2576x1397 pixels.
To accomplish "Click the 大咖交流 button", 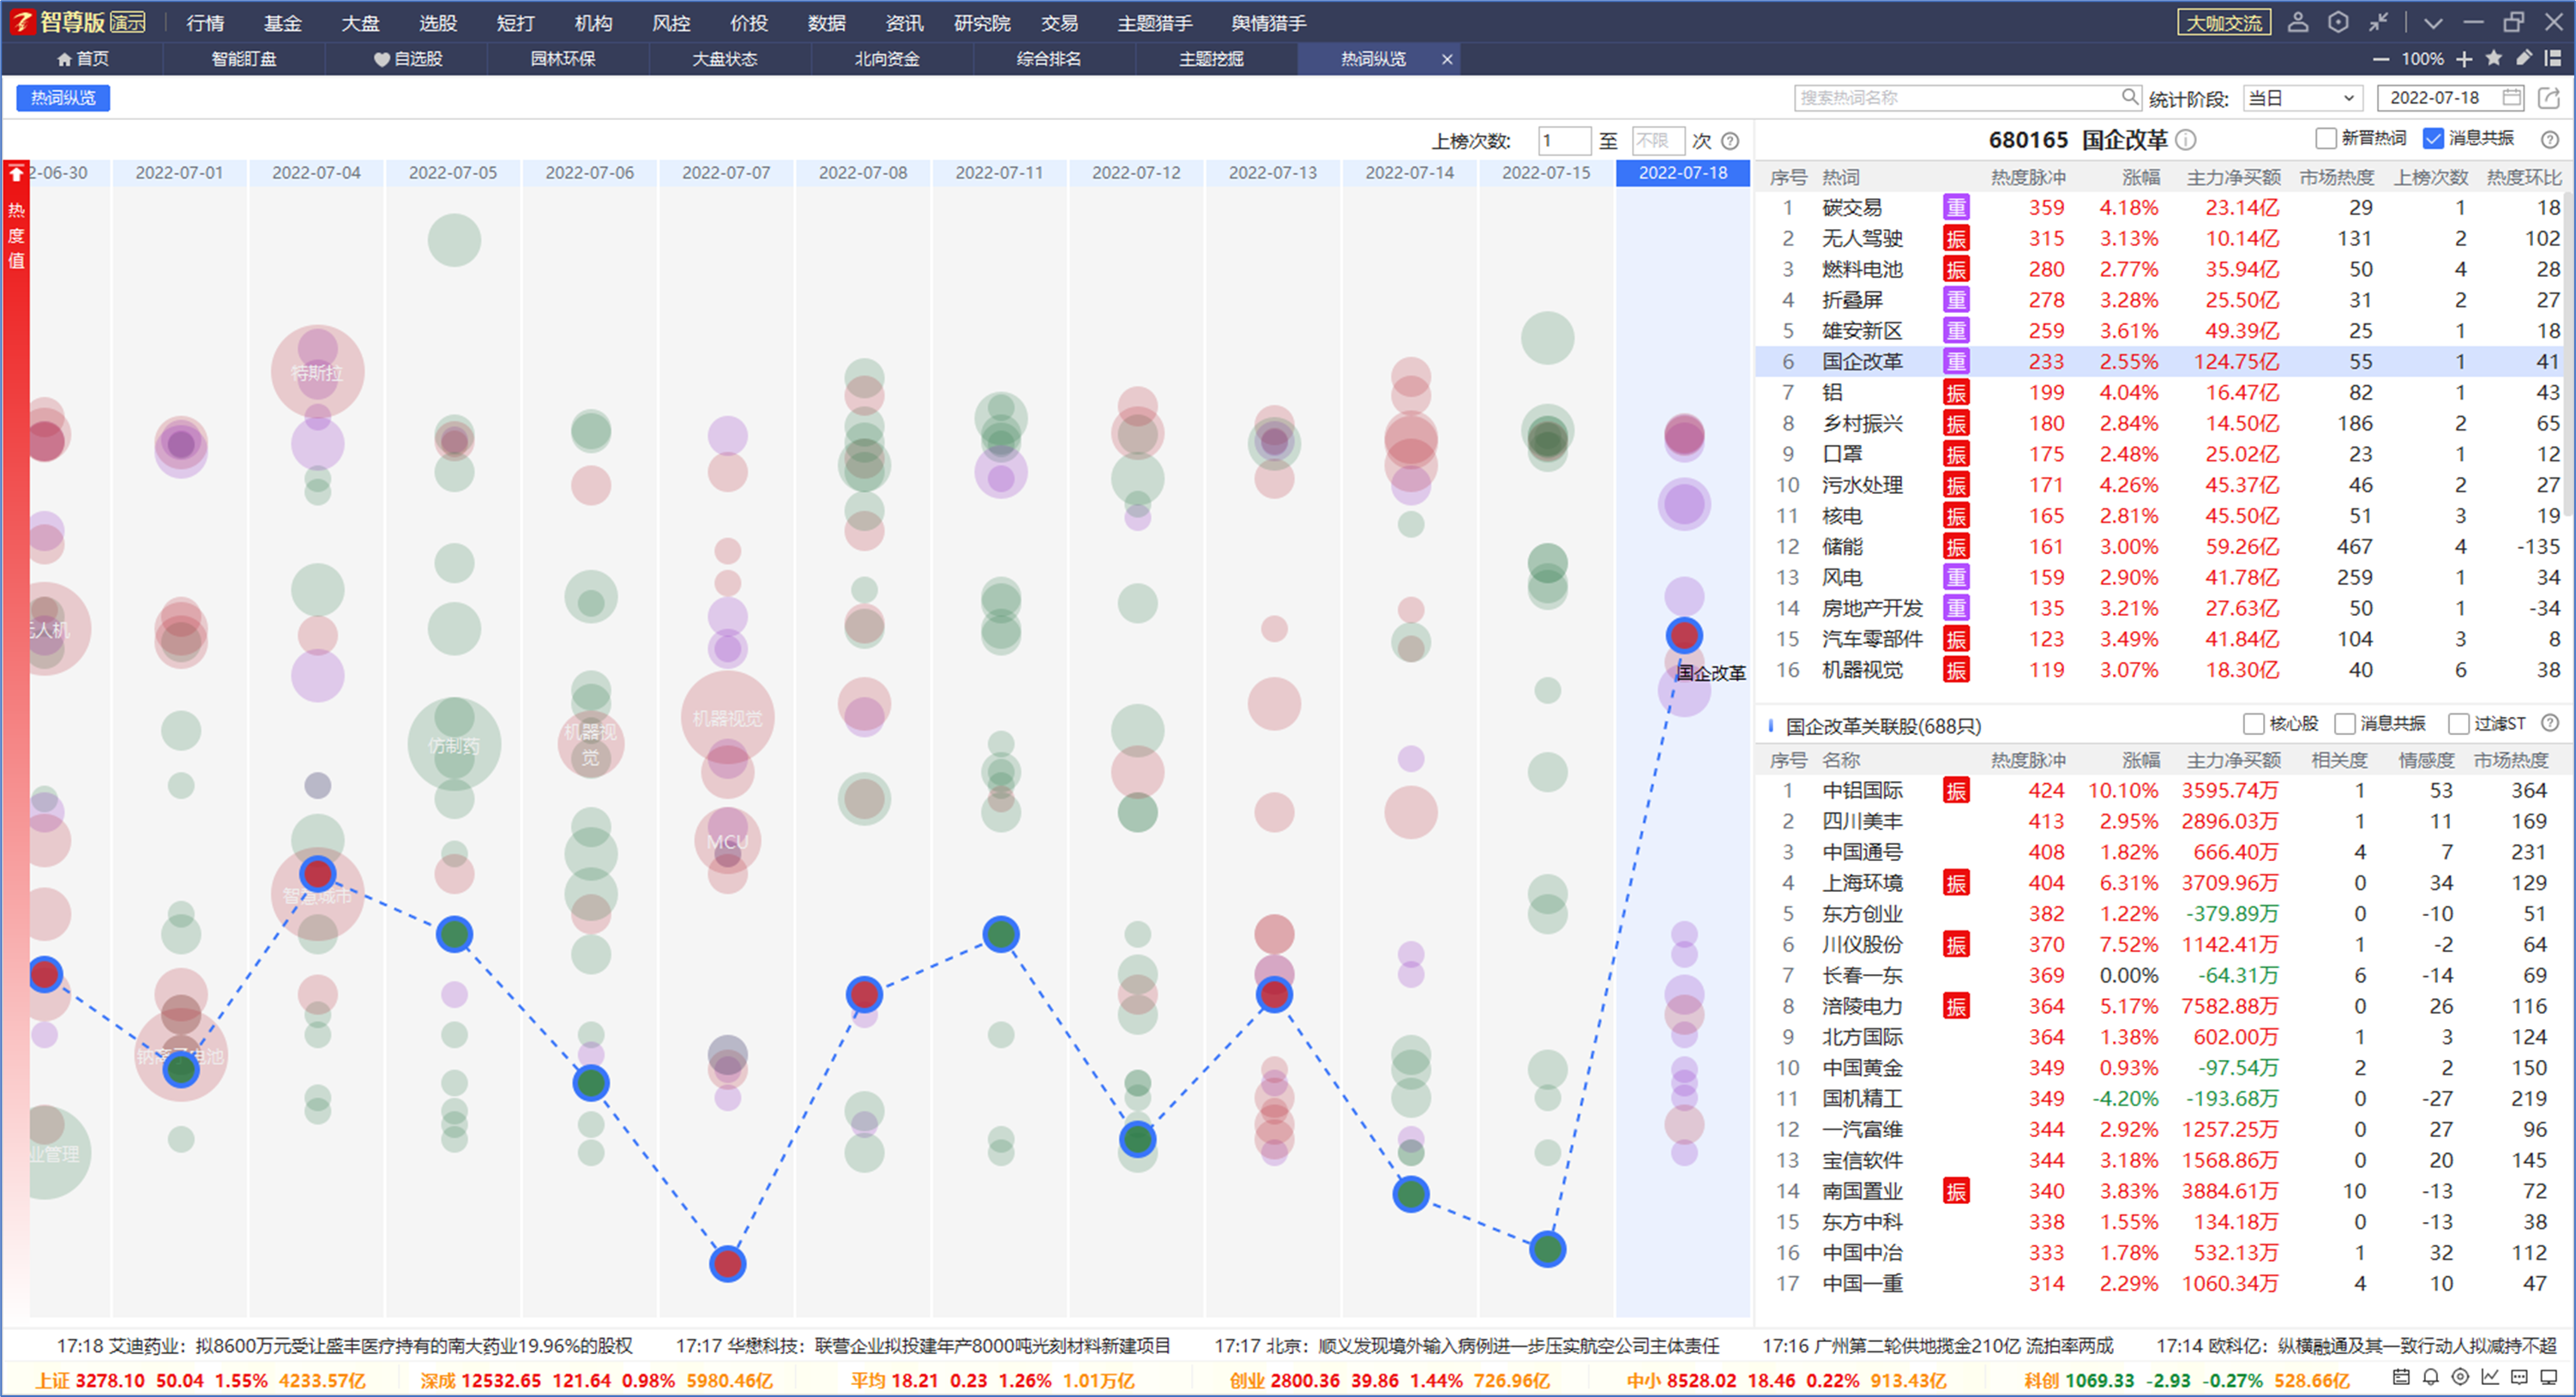I will tap(2223, 22).
